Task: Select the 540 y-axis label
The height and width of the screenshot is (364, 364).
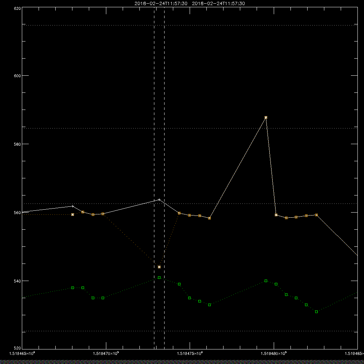Action: [x=17, y=281]
